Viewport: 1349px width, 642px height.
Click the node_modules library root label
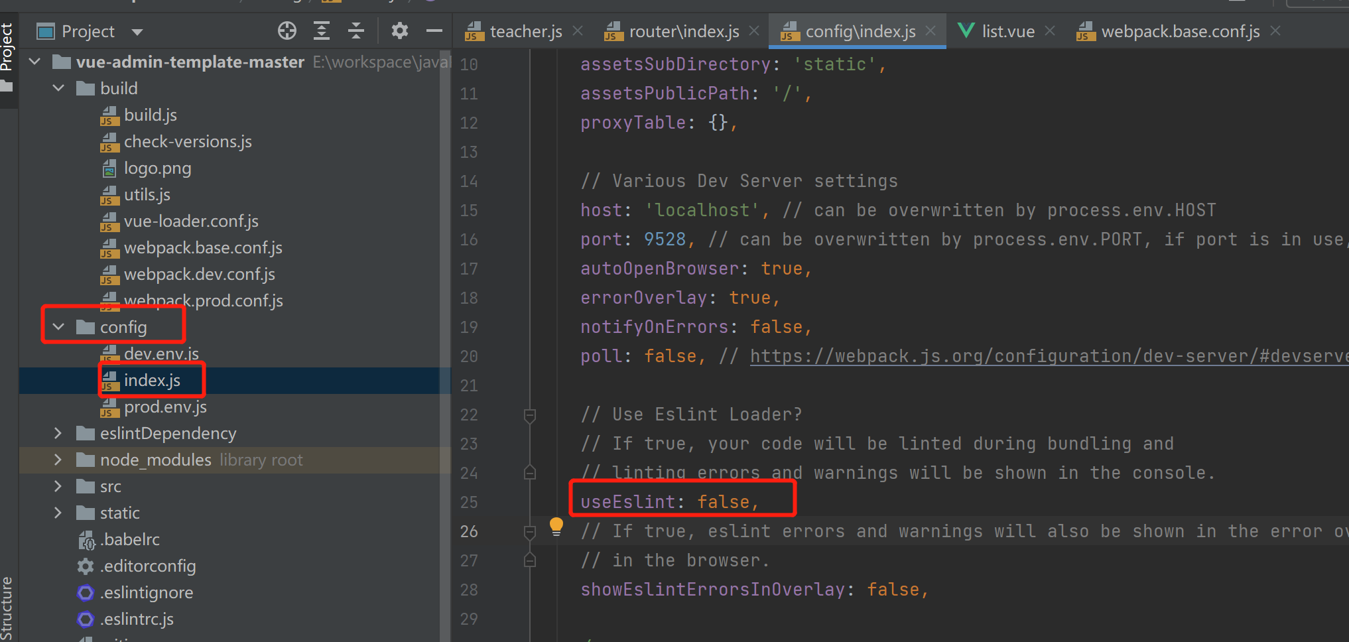[261, 460]
